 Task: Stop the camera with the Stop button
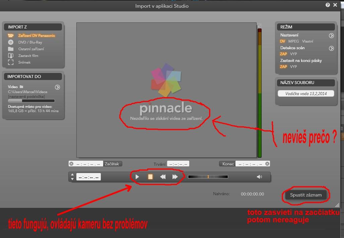(150, 177)
